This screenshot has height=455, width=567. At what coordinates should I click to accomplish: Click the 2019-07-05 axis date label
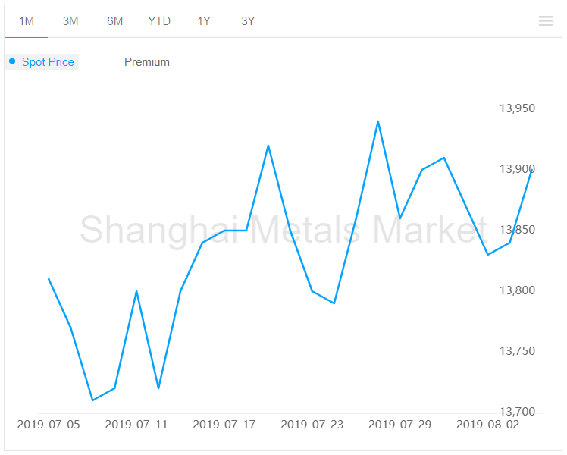(49, 424)
